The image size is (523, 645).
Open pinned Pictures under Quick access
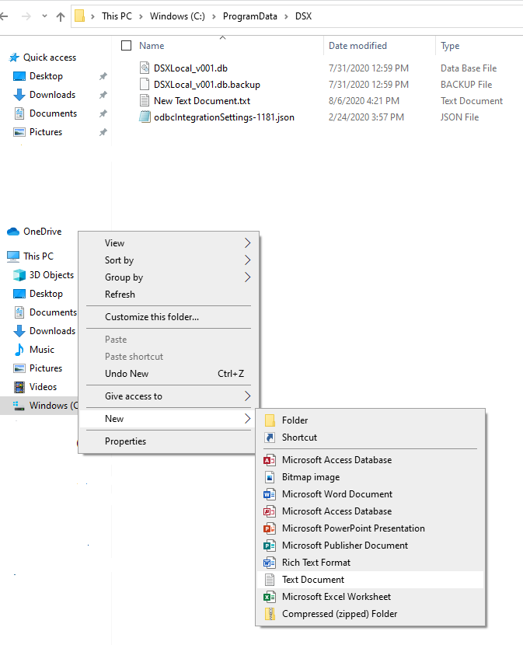click(x=46, y=132)
